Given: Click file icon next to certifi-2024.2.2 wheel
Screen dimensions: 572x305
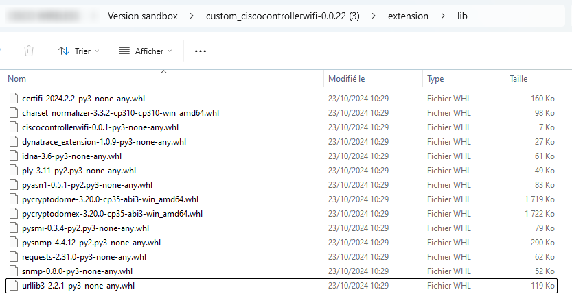Looking at the screenshot, I should pyautogui.click(x=14, y=99).
